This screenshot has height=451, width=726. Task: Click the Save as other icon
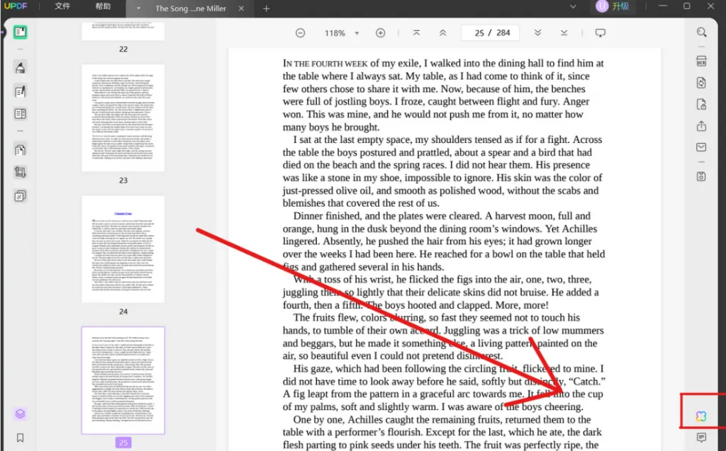point(701,176)
